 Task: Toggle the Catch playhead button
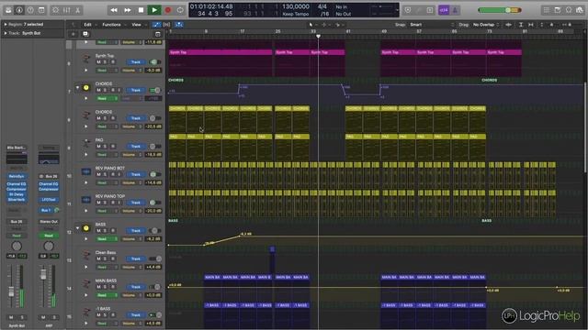pos(179,25)
